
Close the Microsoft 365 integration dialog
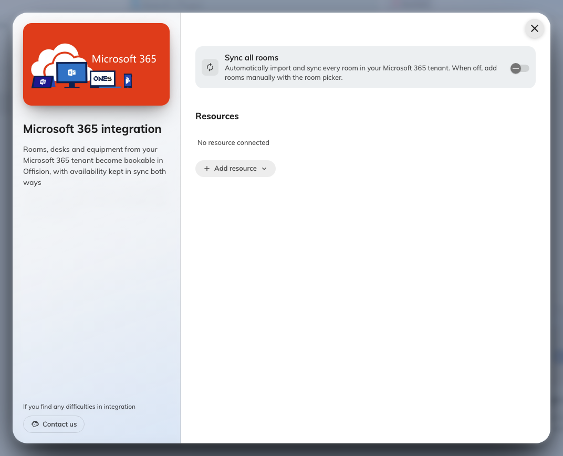coord(534,28)
